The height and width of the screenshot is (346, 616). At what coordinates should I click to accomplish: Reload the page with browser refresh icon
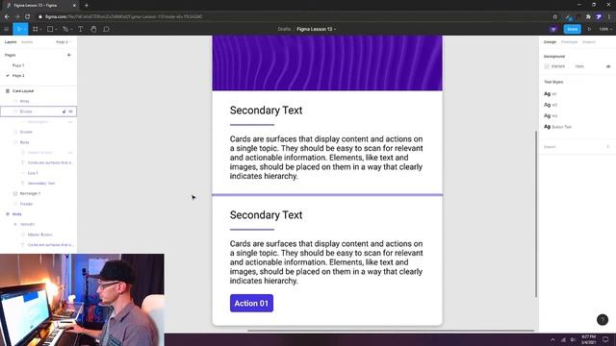[27, 16]
